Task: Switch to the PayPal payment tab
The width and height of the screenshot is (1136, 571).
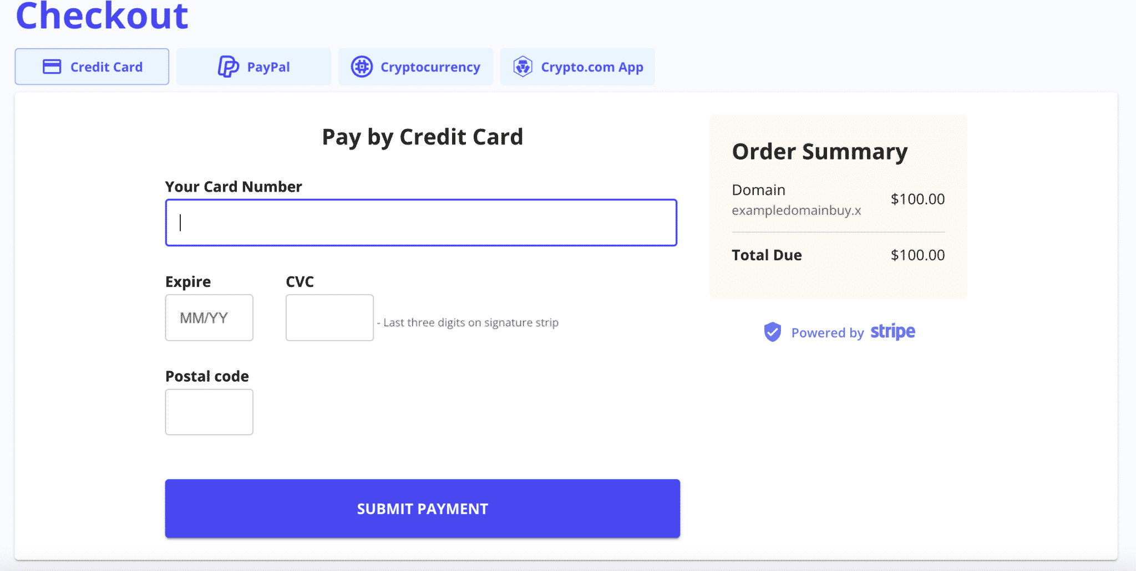Action: pyautogui.click(x=253, y=66)
